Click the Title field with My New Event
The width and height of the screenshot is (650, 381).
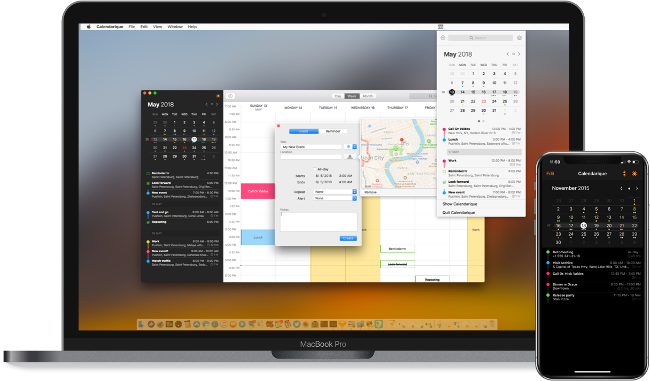tap(311, 146)
